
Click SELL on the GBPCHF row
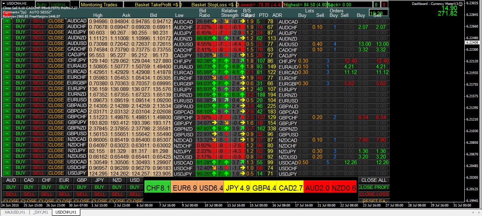(x=39, y=117)
